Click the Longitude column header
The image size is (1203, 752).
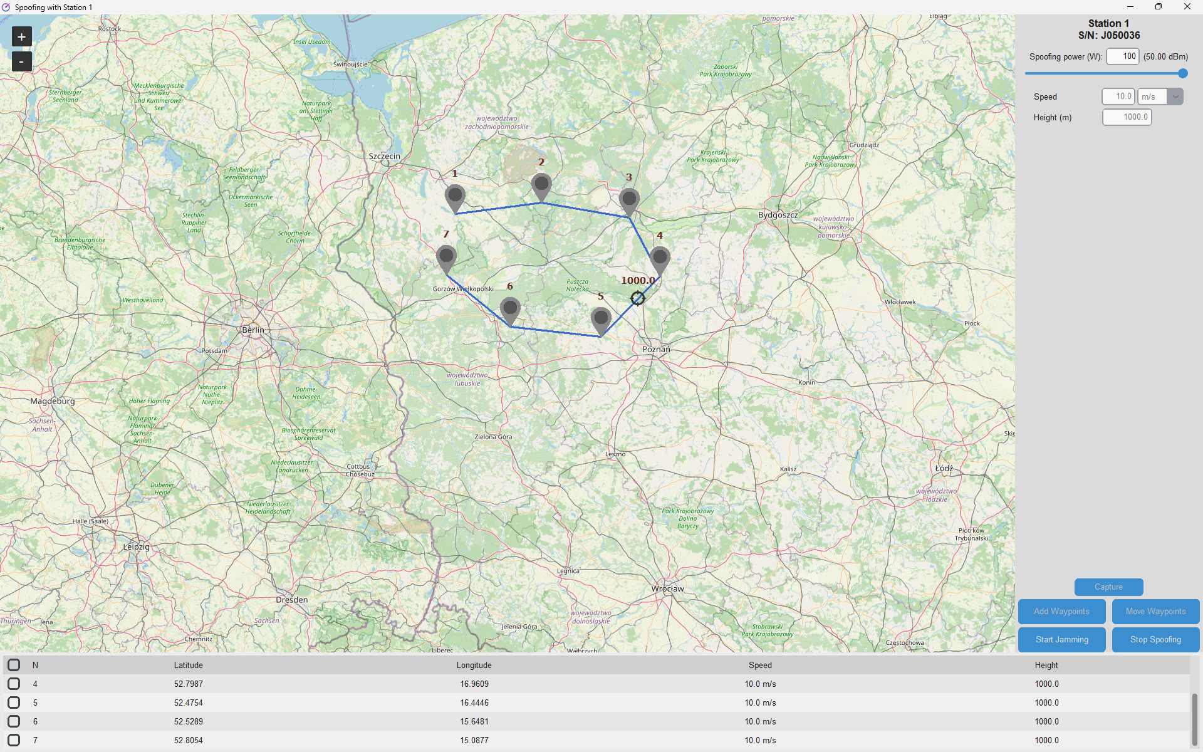pos(474,665)
